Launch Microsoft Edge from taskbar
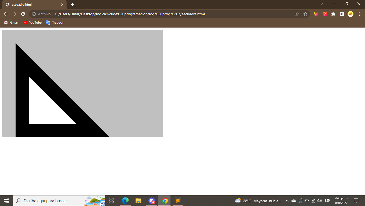 pyautogui.click(x=125, y=201)
